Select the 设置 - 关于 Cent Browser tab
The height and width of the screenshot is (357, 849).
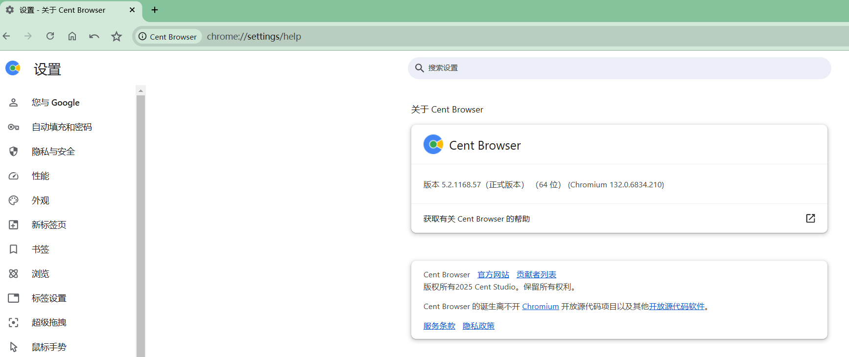(x=71, y=11)
